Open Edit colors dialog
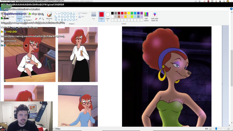Image resolution: width=233 pixels, height=131 pixels. click(x=146, y=16)
